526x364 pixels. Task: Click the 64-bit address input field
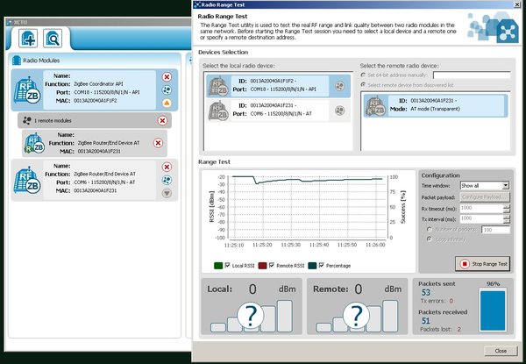(x=472, y=75)
